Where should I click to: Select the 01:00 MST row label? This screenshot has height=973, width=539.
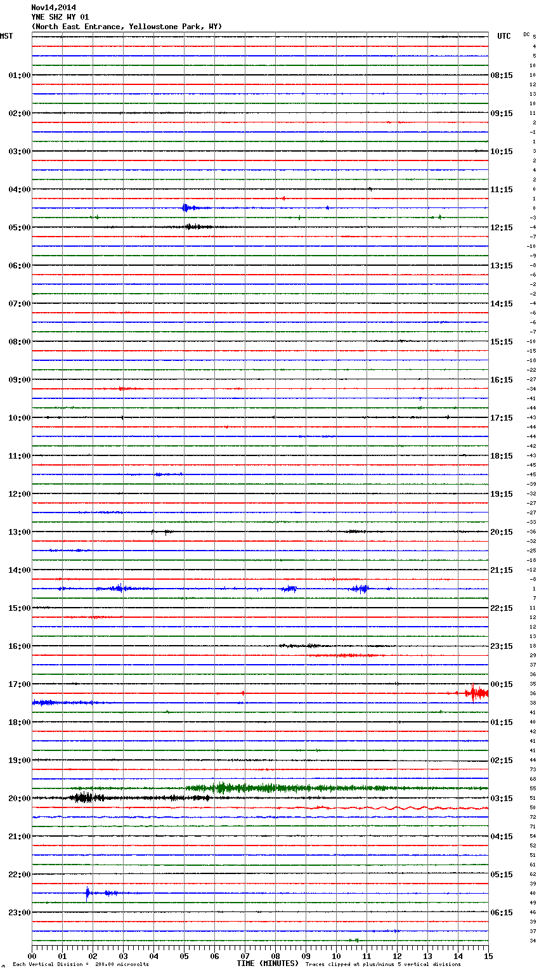[19, 75]
